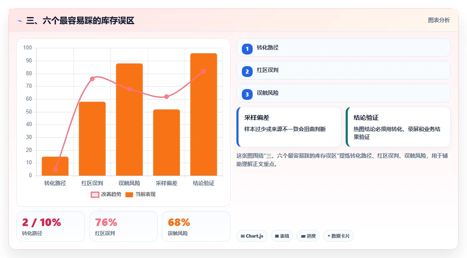Click the y-axis value 50
The image size is (467, 258).
coord(29,112)
